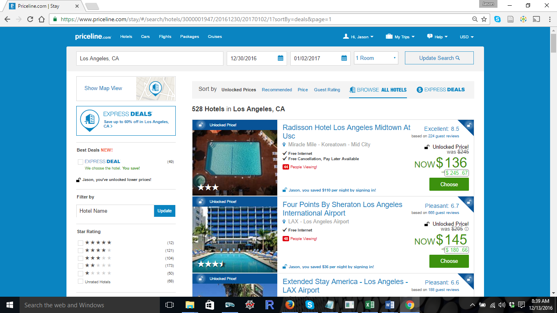Viewport: 557px width, 313px height.
Task: Open the Windows Store taskbar icon
Action: click(210, 305)
